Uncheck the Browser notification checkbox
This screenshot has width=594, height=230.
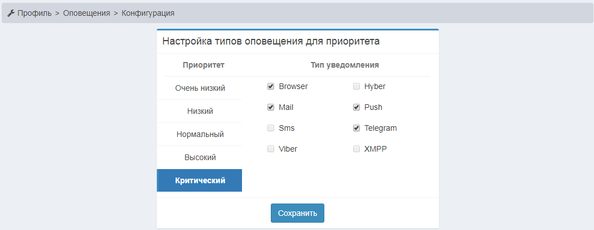[x=271, y=87]
